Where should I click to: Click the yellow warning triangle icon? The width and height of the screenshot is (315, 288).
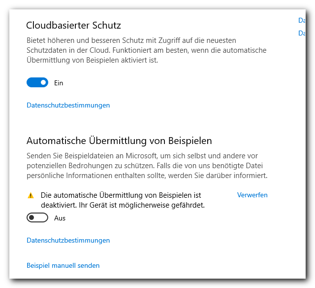point(31,195)
